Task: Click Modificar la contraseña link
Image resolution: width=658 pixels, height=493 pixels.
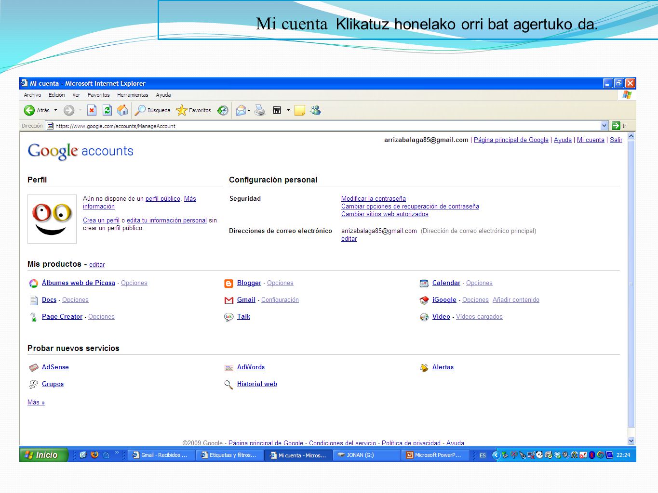Action: click(x=374, y=198)
